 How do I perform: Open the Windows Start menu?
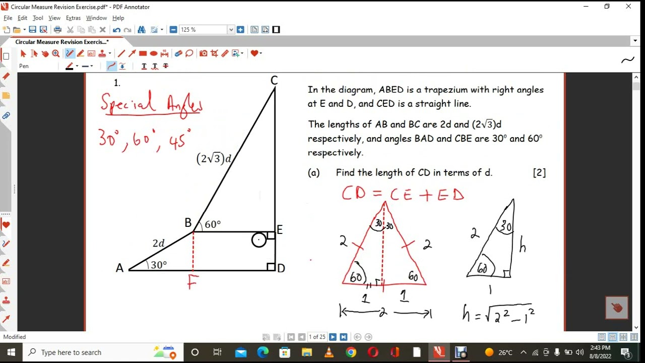[x=11, y=352]
